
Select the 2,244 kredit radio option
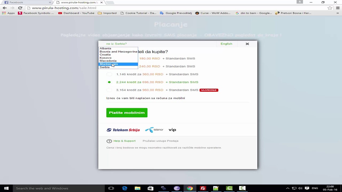[x=109, y=82]
